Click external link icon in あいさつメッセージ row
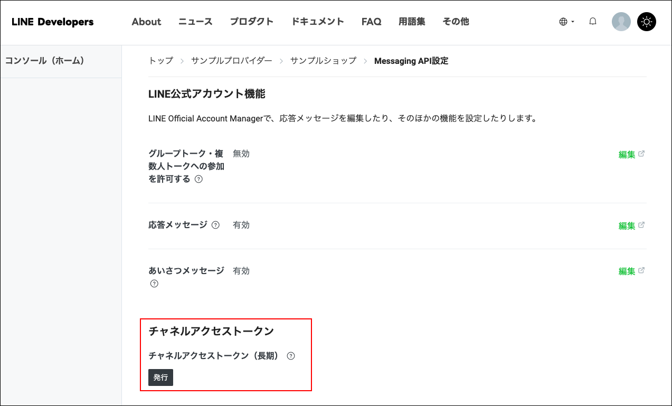Screen dimensions: 672x406 click(641, 270)
